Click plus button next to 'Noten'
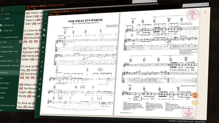 (20, 42)
